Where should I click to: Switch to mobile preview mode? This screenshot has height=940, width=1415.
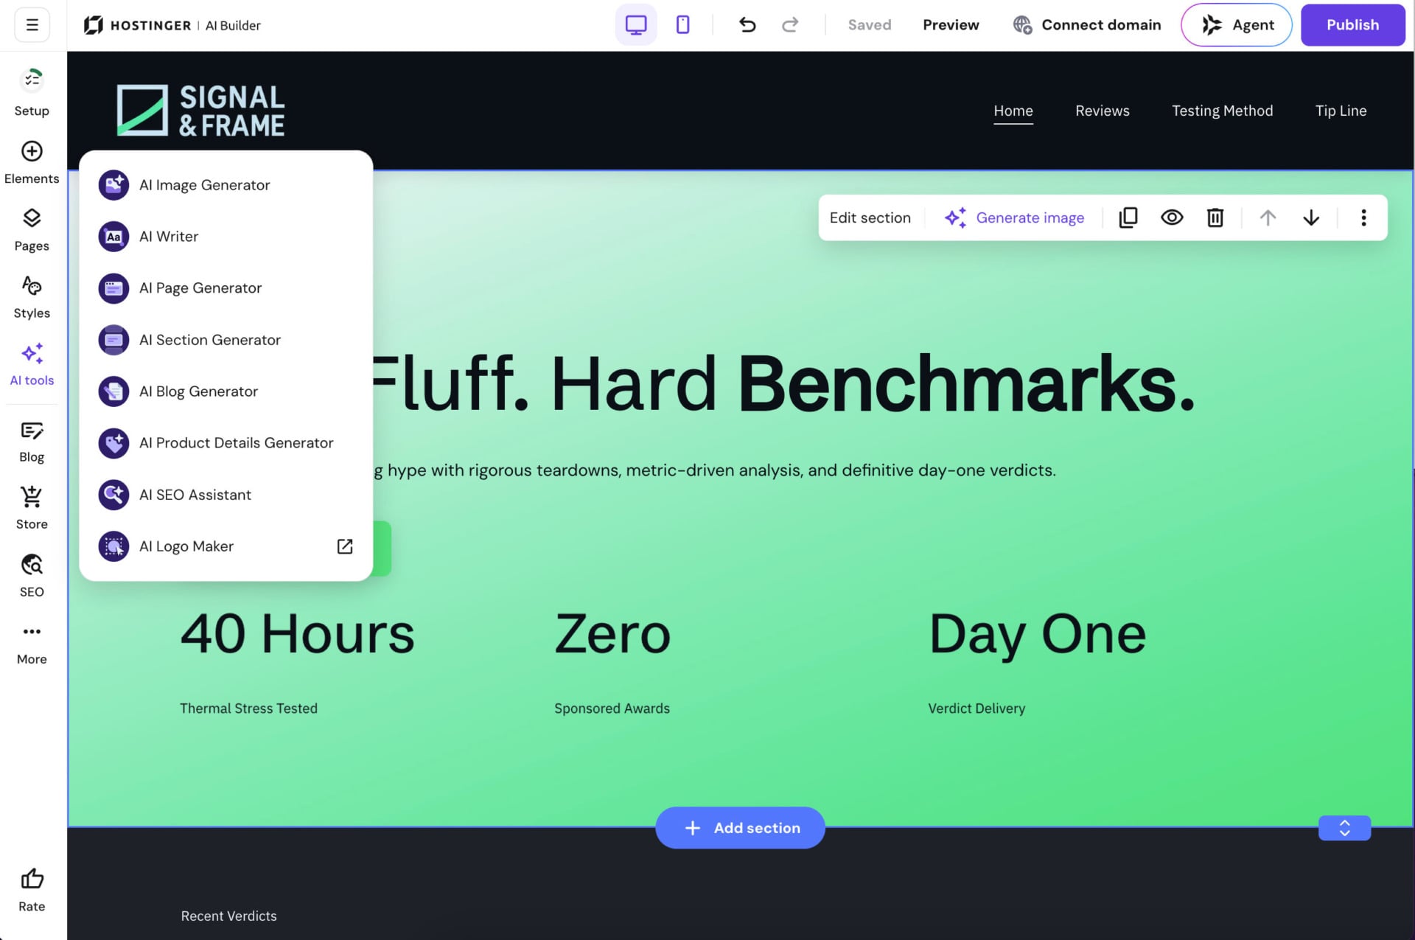coord(682,25)
